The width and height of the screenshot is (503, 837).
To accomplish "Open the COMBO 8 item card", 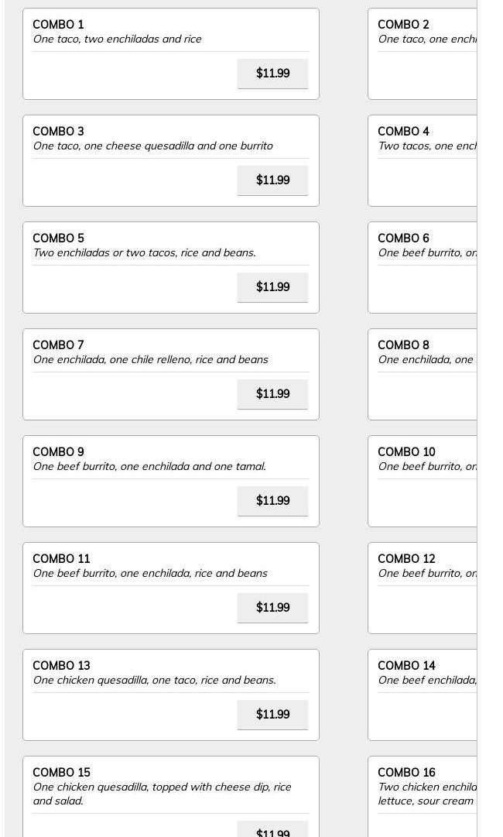I will coord(422,374).
